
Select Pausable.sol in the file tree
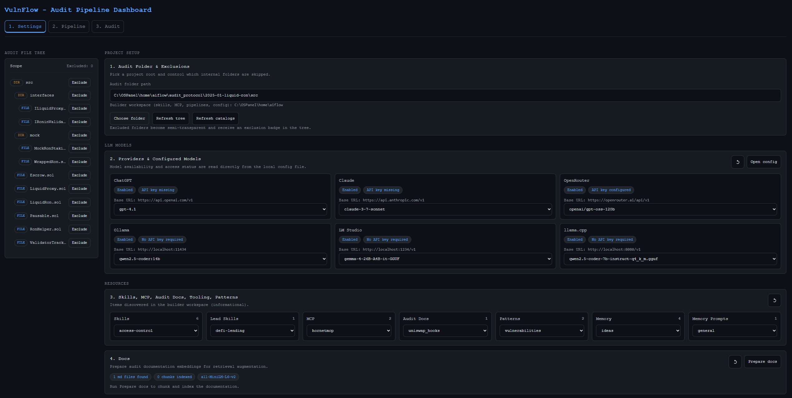[x=44, y=216]
